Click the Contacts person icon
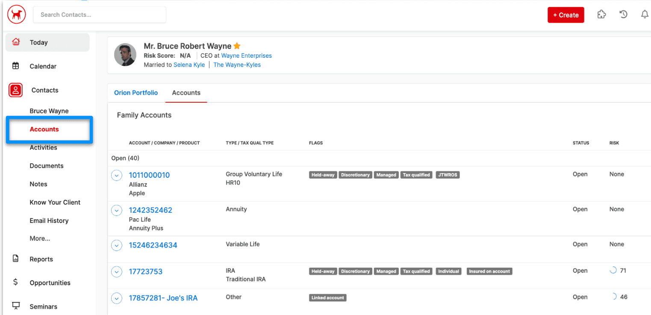This screenshot has height=315, width=651. pyautogui.click(x=16, y=90)
